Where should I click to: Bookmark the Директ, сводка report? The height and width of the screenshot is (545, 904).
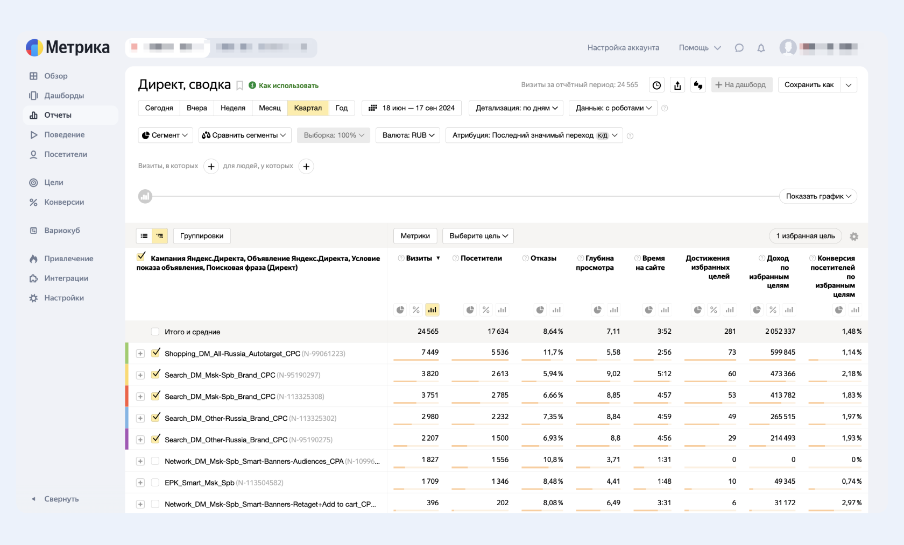tap(240, 85)
